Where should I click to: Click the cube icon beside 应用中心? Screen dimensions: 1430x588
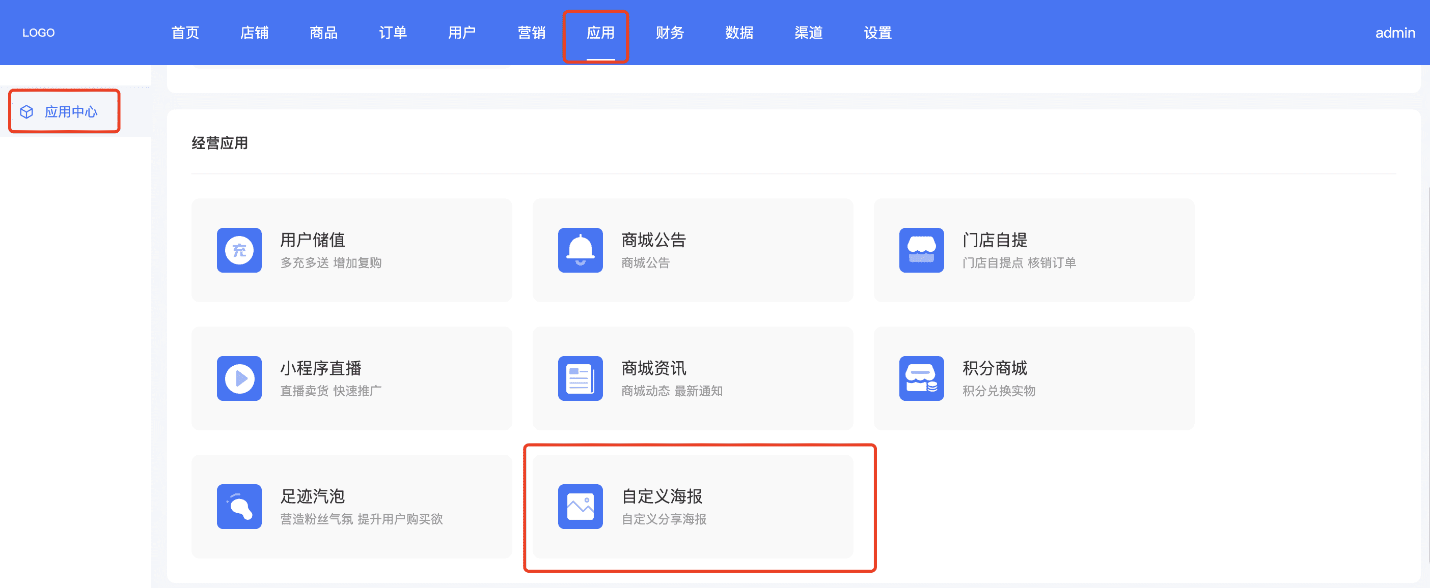tap(26, 112)
